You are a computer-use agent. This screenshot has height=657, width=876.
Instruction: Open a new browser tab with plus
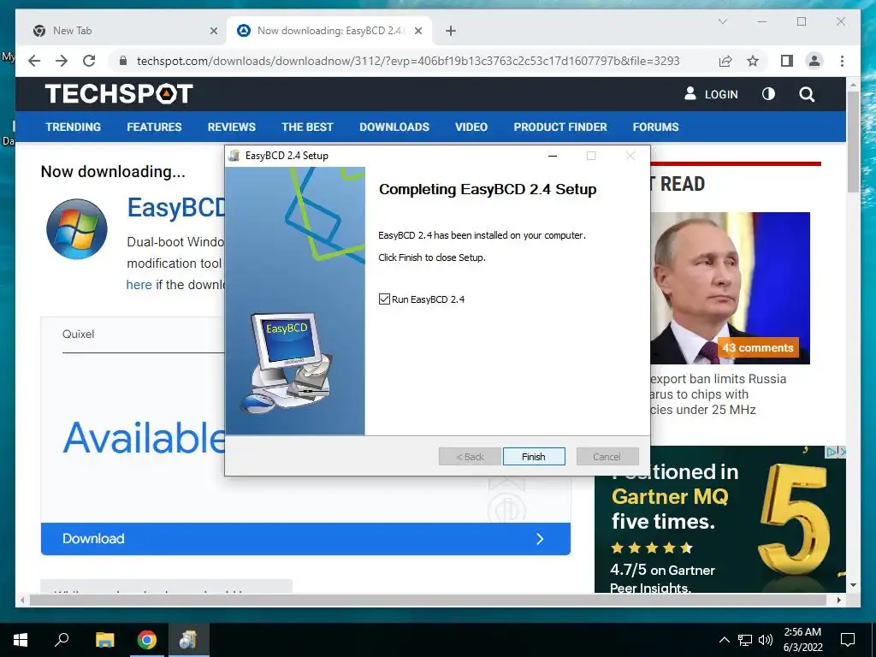pyautogui.click(x=451, y=31)
